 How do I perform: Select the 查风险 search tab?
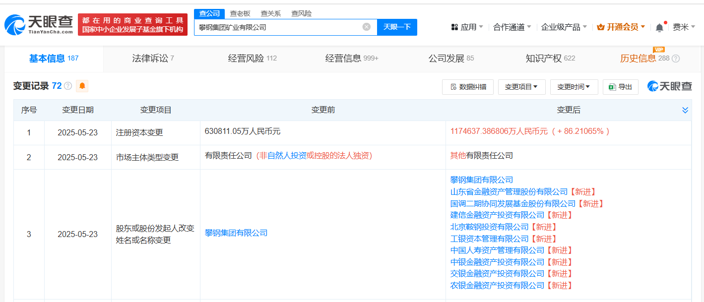pyautogui.click(x=302, y=13)
